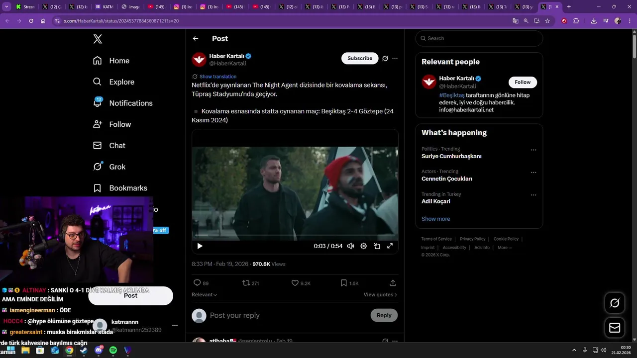
Task: Click the Show translation link
Action: 218,77
